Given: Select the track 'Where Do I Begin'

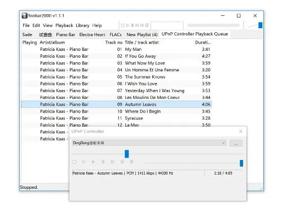Looking at the screenshot, I should 117,111.
